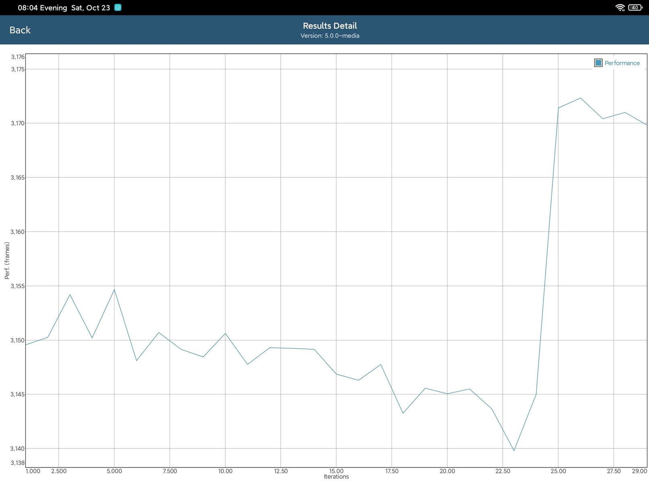The width and height of the screenshot is (649, 484).
Task: Click the 1.000 x-axis tick label
Action: coord(33,471)
